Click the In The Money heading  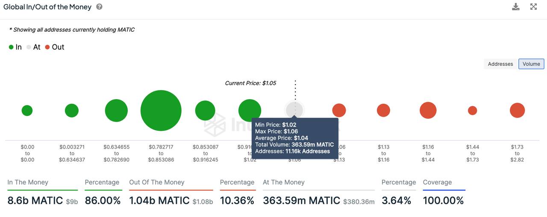click(28, 182)
